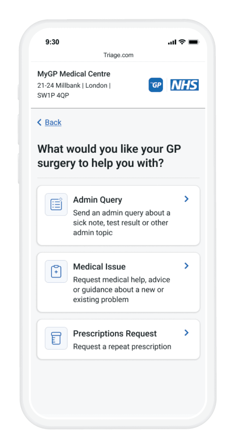Click the MyGP Medical Centre heading
The image size is (232, 448).
pos(74,74)
